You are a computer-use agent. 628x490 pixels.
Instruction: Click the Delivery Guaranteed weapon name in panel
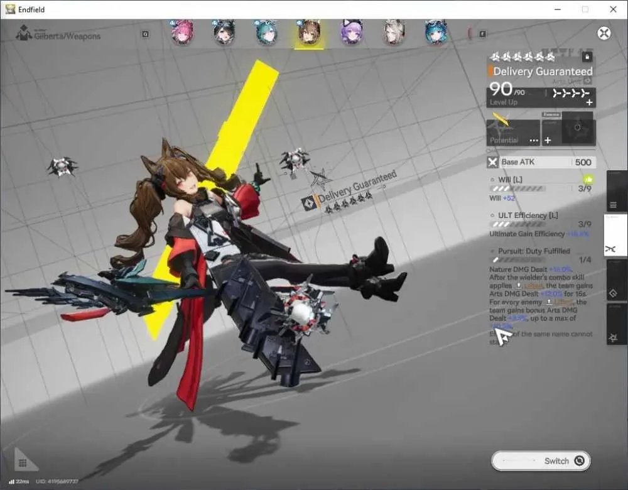[543, 72]
